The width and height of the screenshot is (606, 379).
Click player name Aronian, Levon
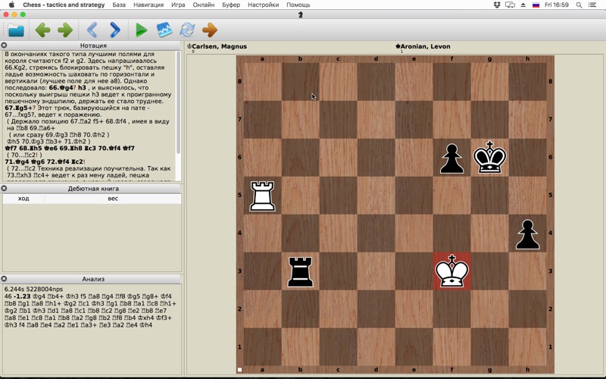coord(425,46)
